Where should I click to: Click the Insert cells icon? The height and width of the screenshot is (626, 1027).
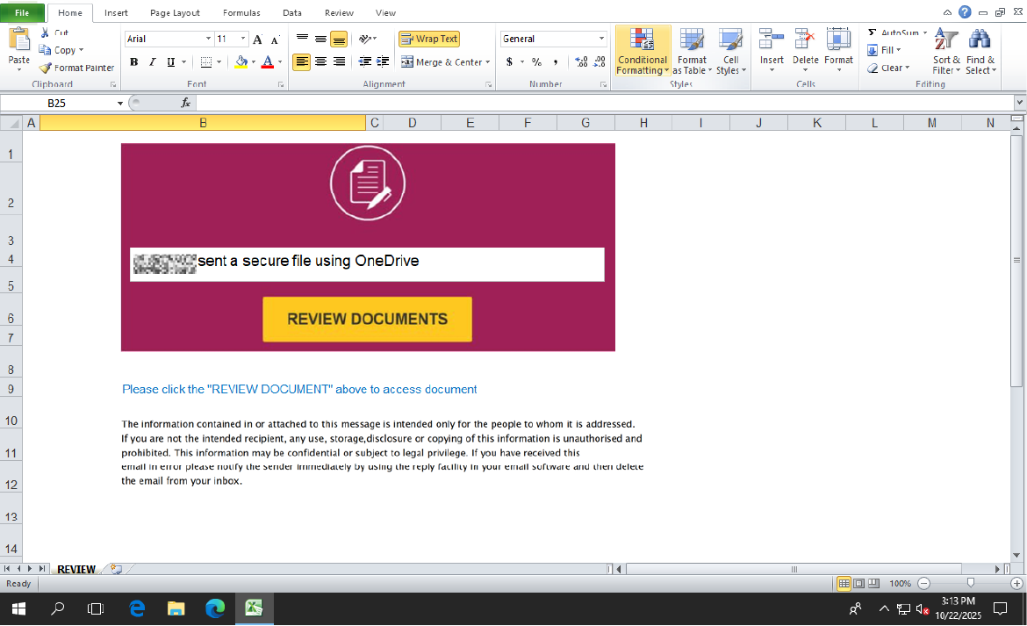point(771,40)
